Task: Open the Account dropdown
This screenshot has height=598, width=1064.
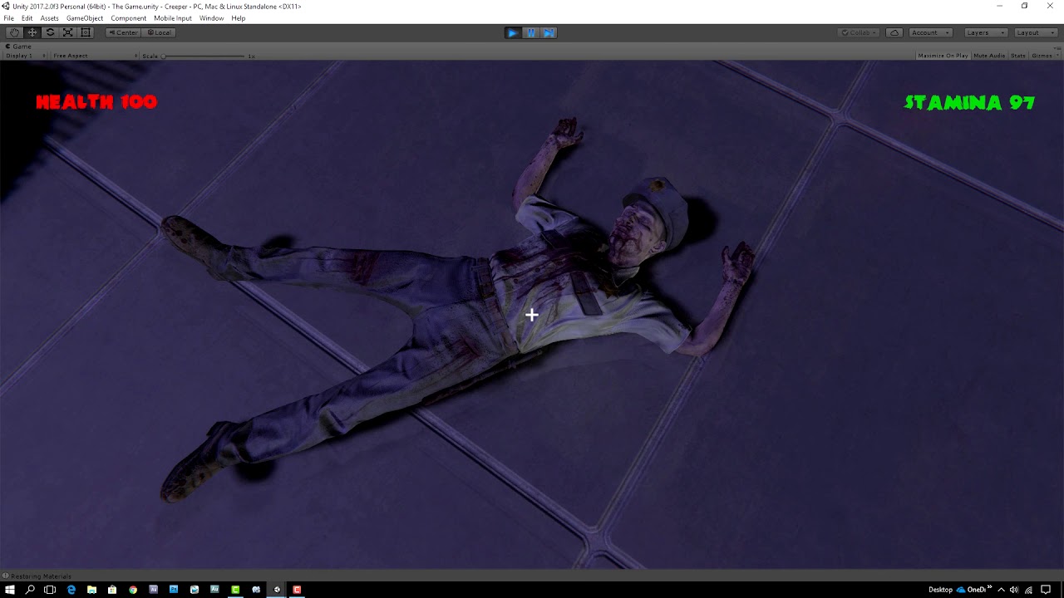Action: [930, 32]
